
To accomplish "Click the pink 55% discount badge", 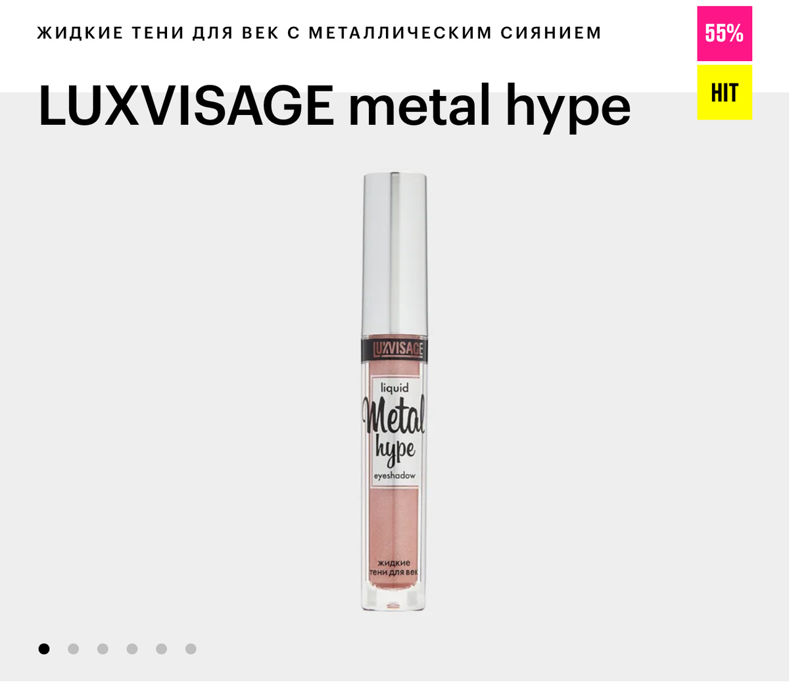I will click(x=725, y=34).
